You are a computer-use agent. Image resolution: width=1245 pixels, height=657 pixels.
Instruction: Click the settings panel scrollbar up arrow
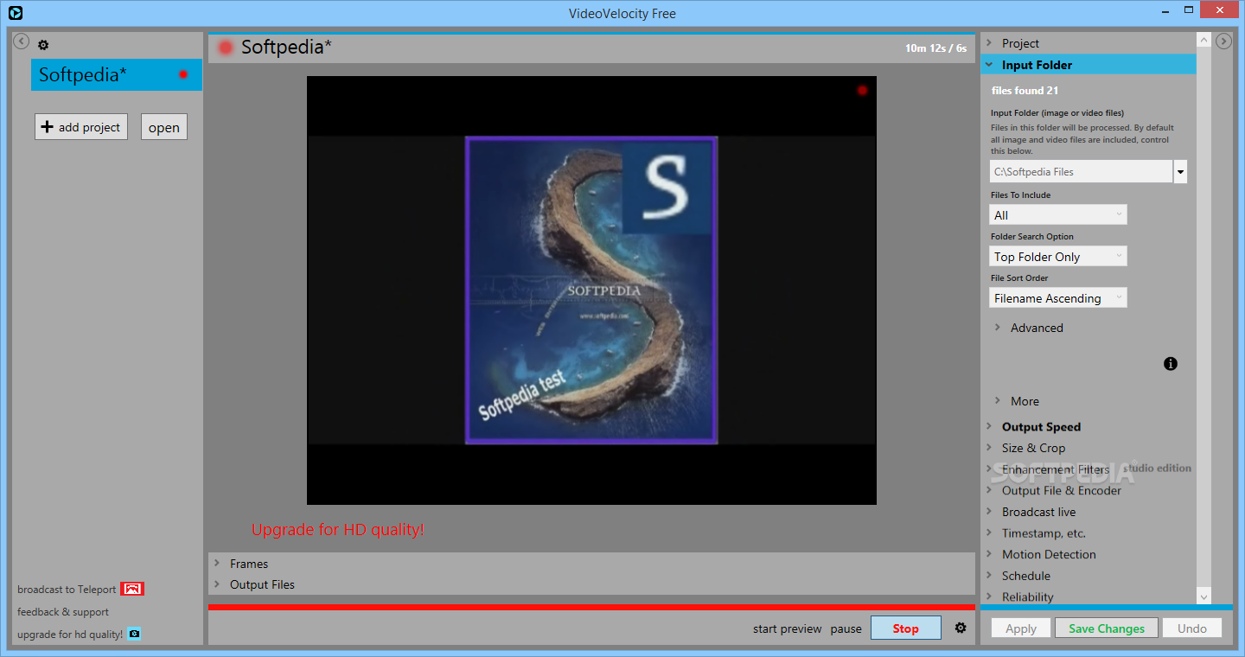[1204, 40]
